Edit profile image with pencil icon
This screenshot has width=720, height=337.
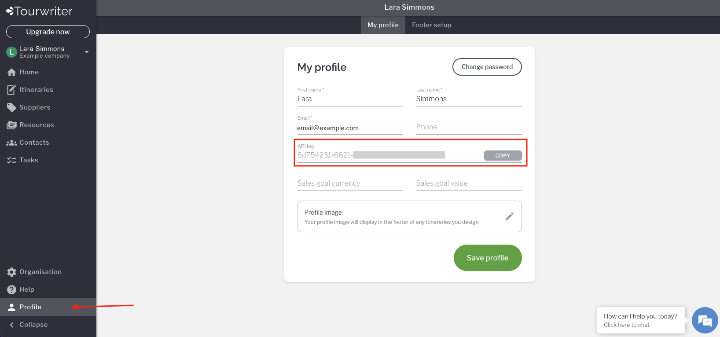(510, 216)
